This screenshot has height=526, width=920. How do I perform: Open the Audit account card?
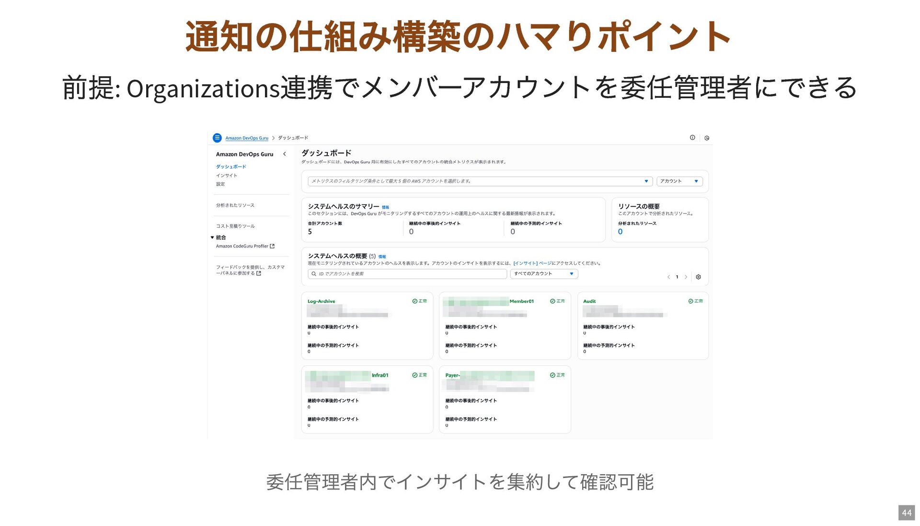point(589,301)
